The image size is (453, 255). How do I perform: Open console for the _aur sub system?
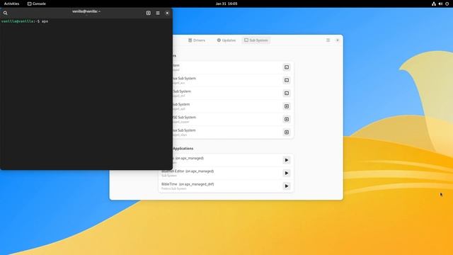pos(287,80)
